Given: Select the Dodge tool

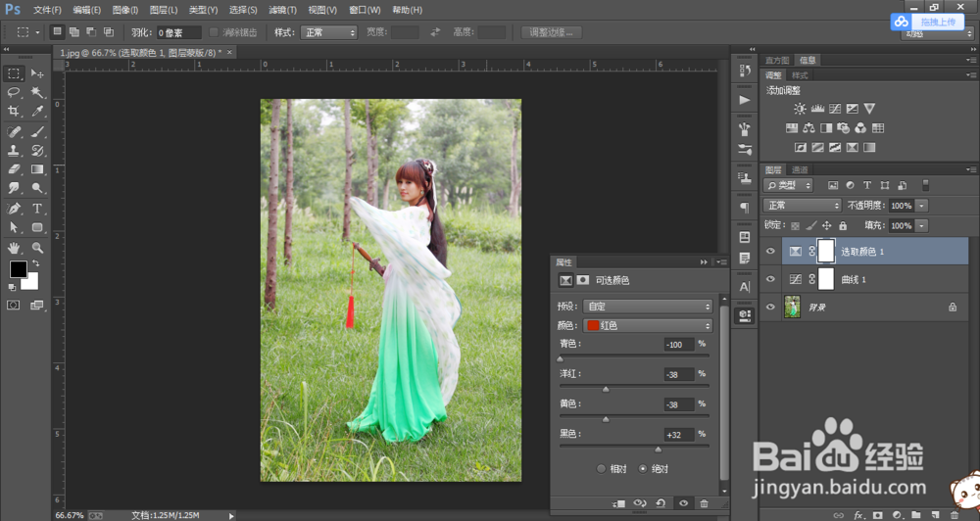Looking at the screenshot, I should coord(37,188).
